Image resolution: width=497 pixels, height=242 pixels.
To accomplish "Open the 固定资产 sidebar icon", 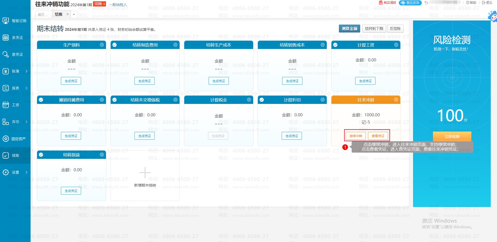I will [x=6, y=139].
